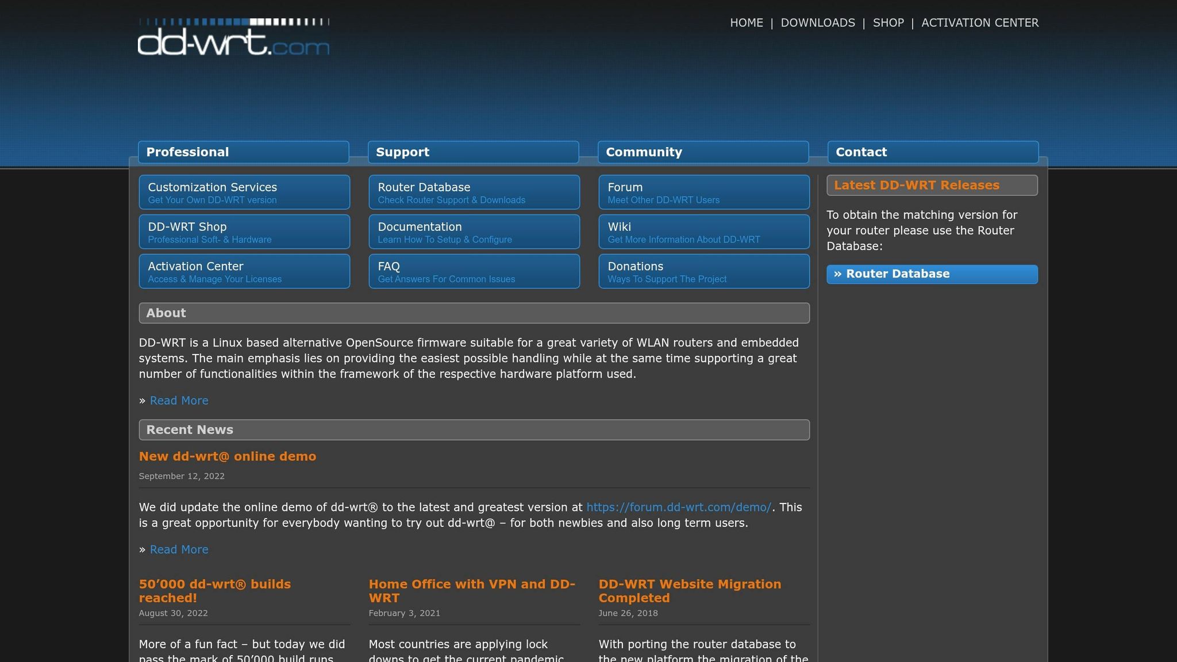Image resolution: width=1177 pixels, height=662 pixels.
Task: Click the dd-wrt.com logo
Action: (x=233, y=37)
